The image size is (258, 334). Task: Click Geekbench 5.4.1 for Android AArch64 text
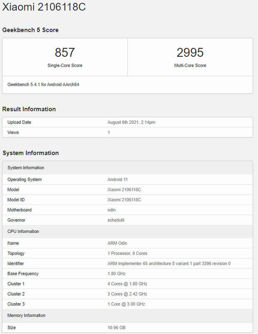[43, 84]
